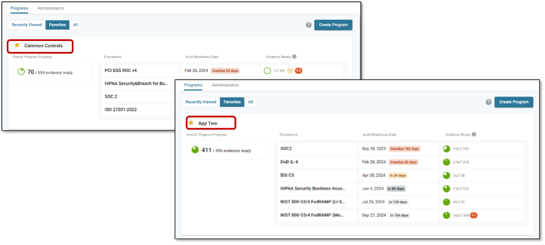Click the evidence pie icon in the DoD IL-4 row
Image resolution: width=545 pixels, height=245 pixels.
[x=447, y=161]
